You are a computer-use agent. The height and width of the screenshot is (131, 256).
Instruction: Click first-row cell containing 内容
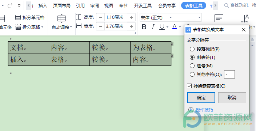coord(69,47)
